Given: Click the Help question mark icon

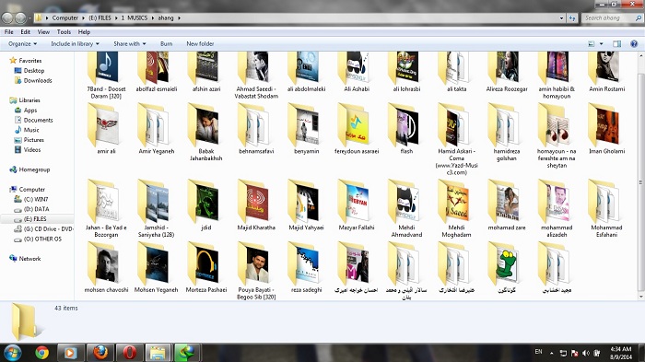Looking at the screenshot, I should pos(634,43).
